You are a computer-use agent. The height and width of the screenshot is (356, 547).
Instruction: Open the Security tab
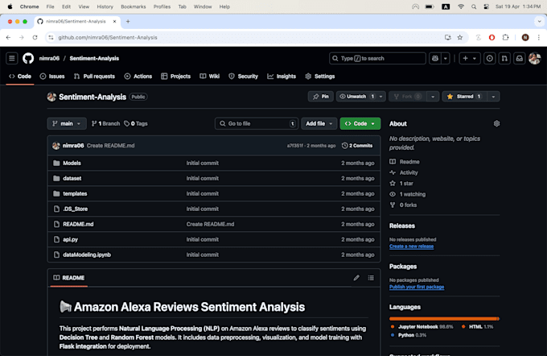[x=243, y=77]
